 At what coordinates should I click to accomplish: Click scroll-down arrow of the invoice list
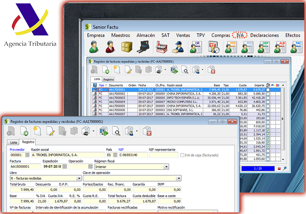click(x=283, y=159)
